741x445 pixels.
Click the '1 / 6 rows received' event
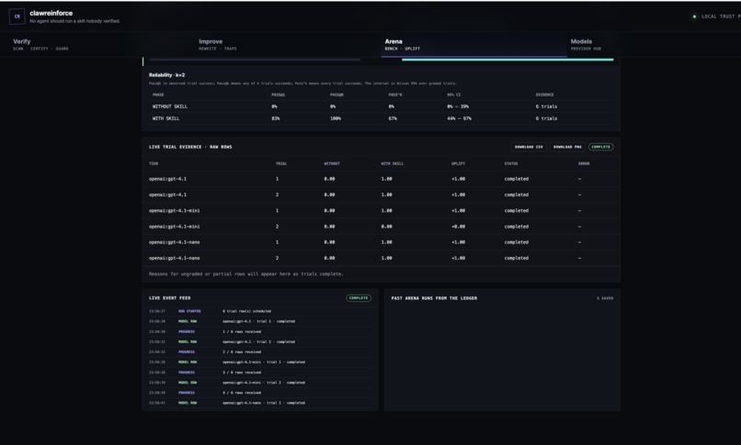point(260,332)
